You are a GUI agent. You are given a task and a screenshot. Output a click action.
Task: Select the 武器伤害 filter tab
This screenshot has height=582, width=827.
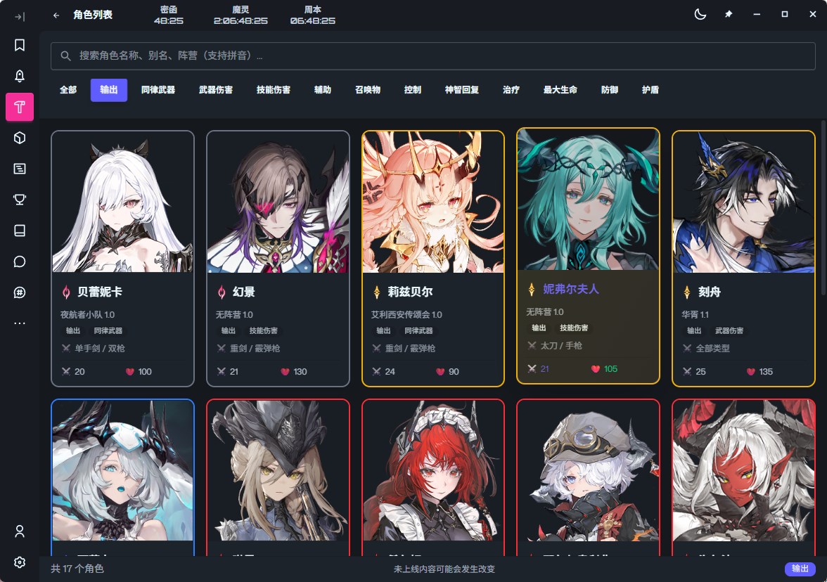216,90
